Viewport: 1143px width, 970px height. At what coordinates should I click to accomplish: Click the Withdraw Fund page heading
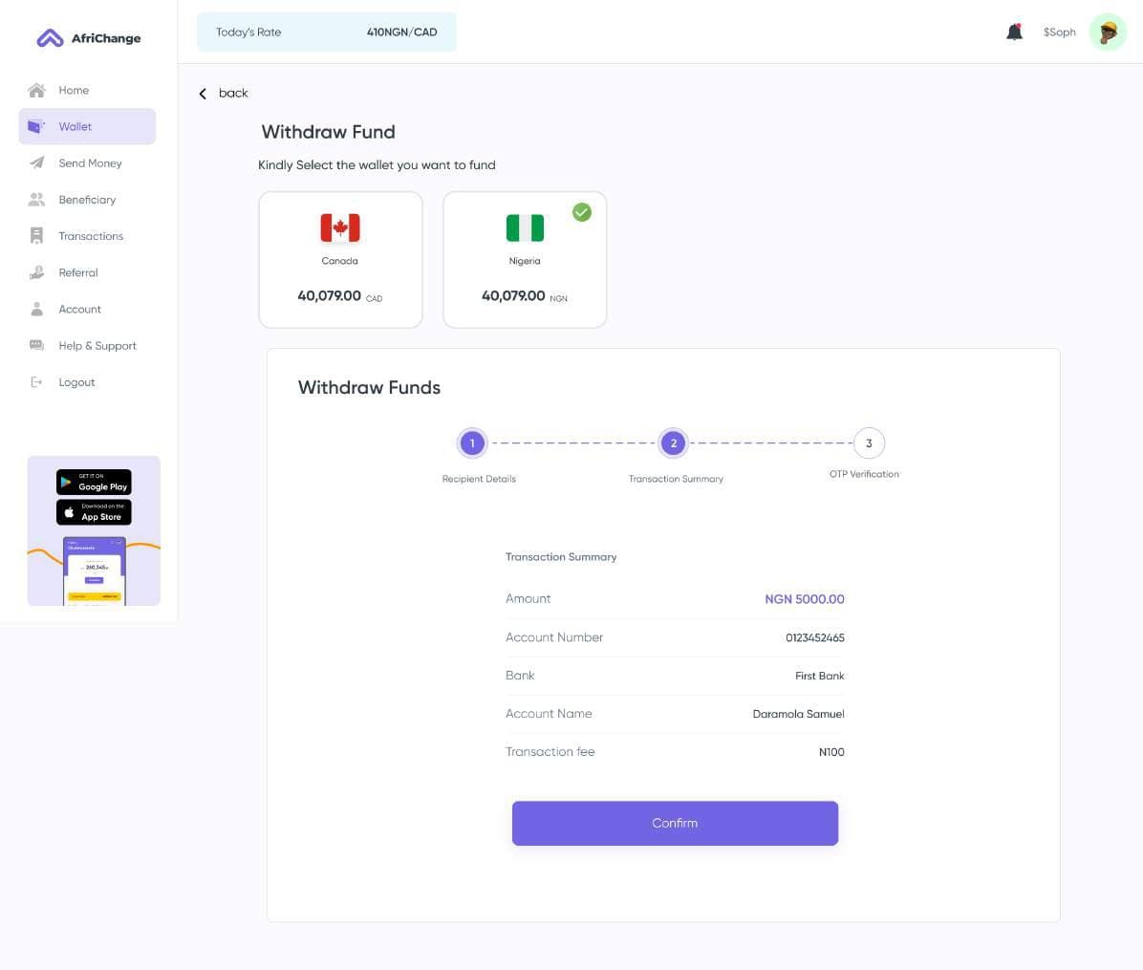(328, 132)
